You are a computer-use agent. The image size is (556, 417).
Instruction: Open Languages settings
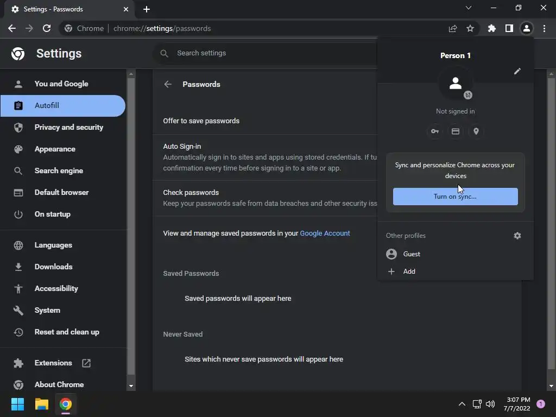click(63, 245)
